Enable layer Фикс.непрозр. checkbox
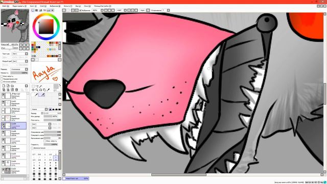327x184 pixels. [x=2, y=76]
